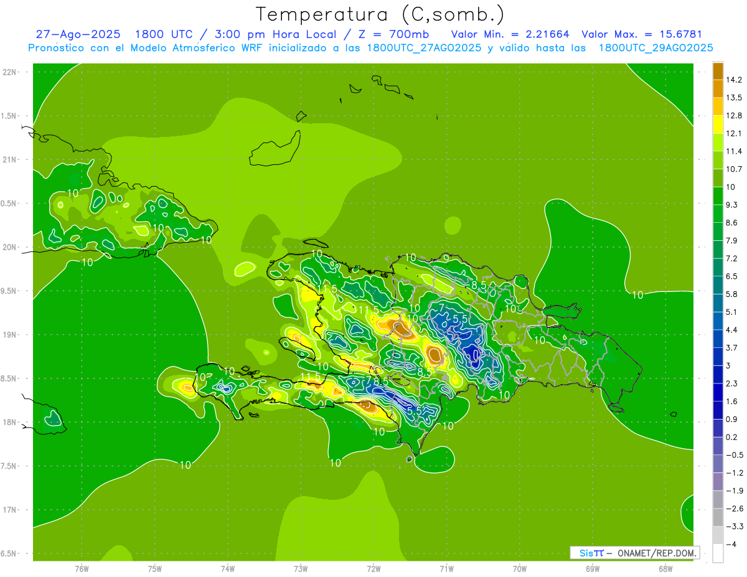
Task: Click the white swatch below -4
Action: pos(718,553)
